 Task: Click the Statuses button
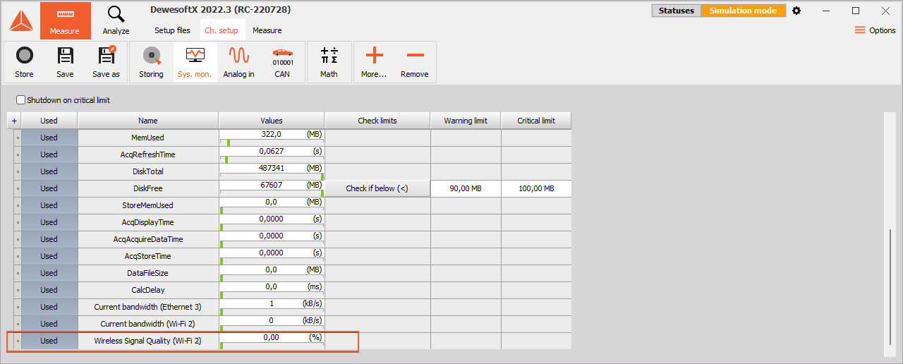pyautogui.click(x=677, y=11)
